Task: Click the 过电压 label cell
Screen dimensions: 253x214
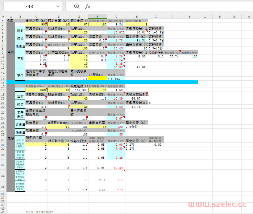Action: point(20,125)
